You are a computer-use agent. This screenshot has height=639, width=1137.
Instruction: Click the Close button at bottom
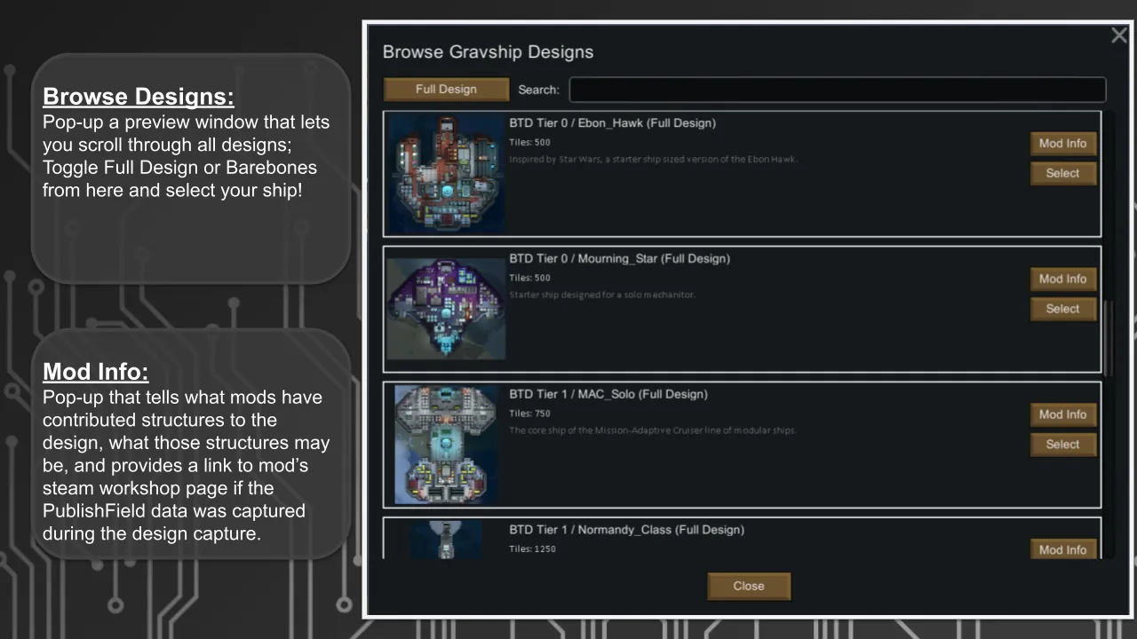click(x=749, y=586)
